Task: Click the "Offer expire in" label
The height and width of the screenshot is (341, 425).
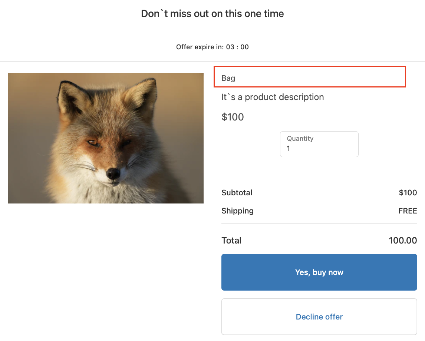Action: tap(200, 47)
